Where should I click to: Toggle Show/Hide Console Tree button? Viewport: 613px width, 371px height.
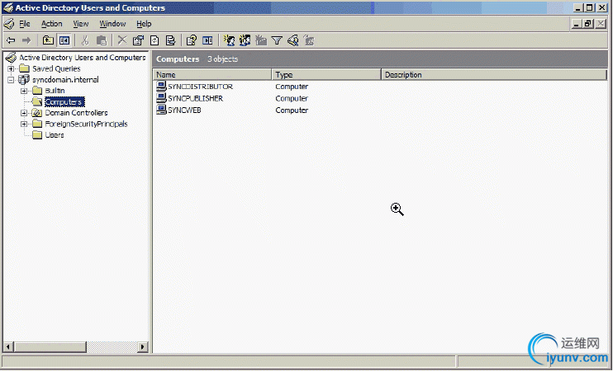pyautogui.click(x=64, y=40)
